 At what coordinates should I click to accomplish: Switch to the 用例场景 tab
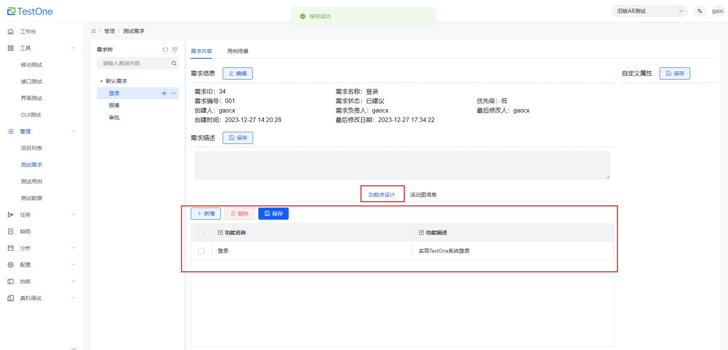coord(238,51)
